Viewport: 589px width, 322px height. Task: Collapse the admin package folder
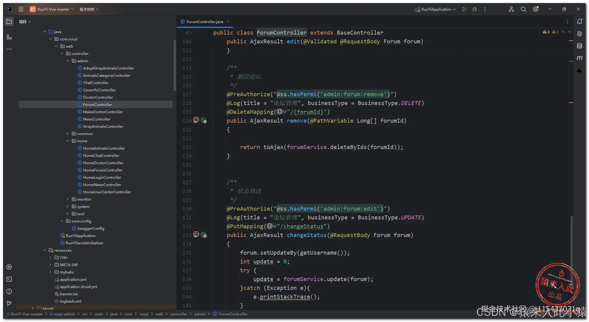pyautogui.click(x=68, y=61)
